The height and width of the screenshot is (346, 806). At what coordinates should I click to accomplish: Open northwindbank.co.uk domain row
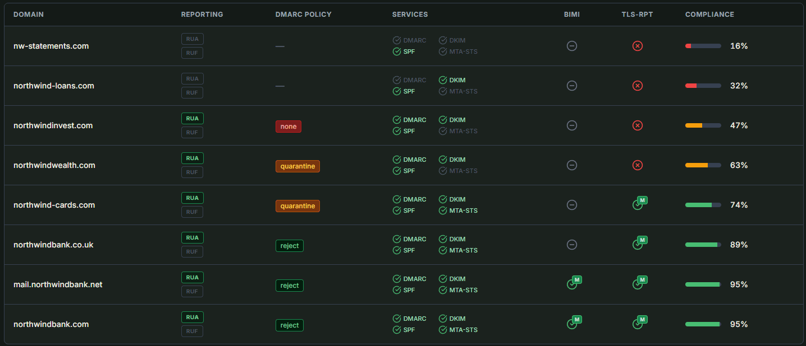pyautogui.click(x=404, y=245)
